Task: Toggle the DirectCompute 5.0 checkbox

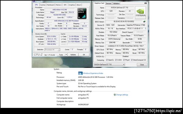Action: point(132,60)
